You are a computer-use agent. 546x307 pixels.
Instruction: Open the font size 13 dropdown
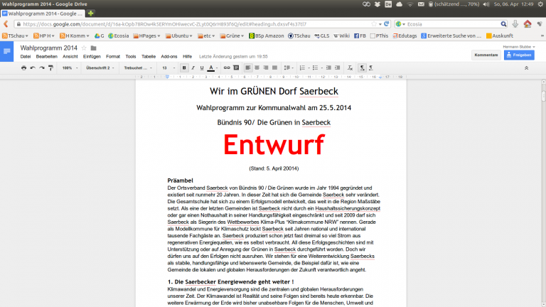coord(168,68)
